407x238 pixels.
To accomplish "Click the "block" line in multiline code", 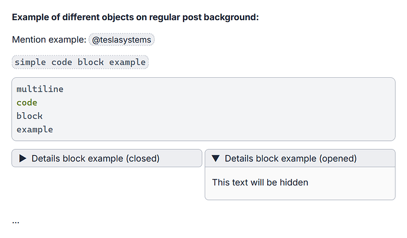I will coord(29,116).
